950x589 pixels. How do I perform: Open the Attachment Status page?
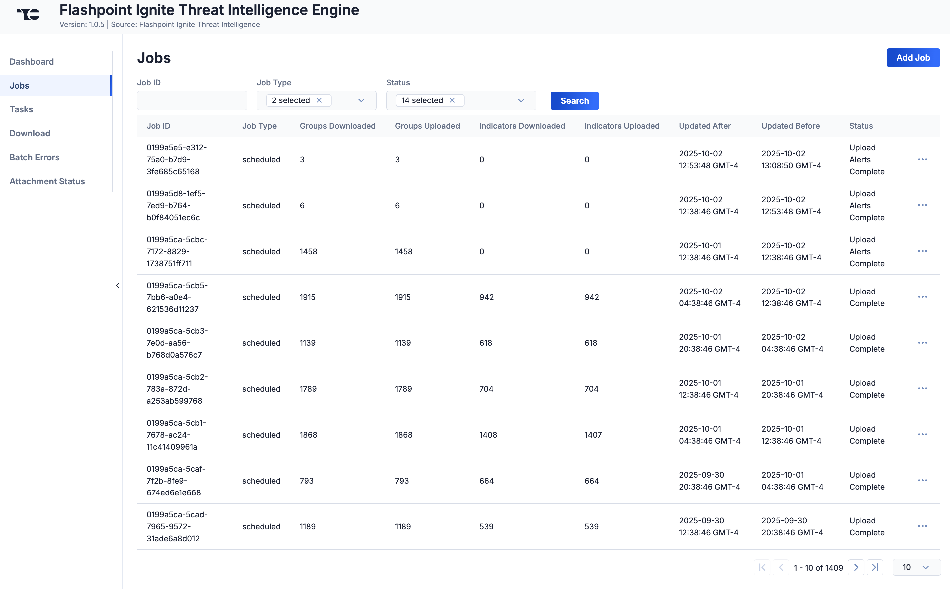pos(47,181)
